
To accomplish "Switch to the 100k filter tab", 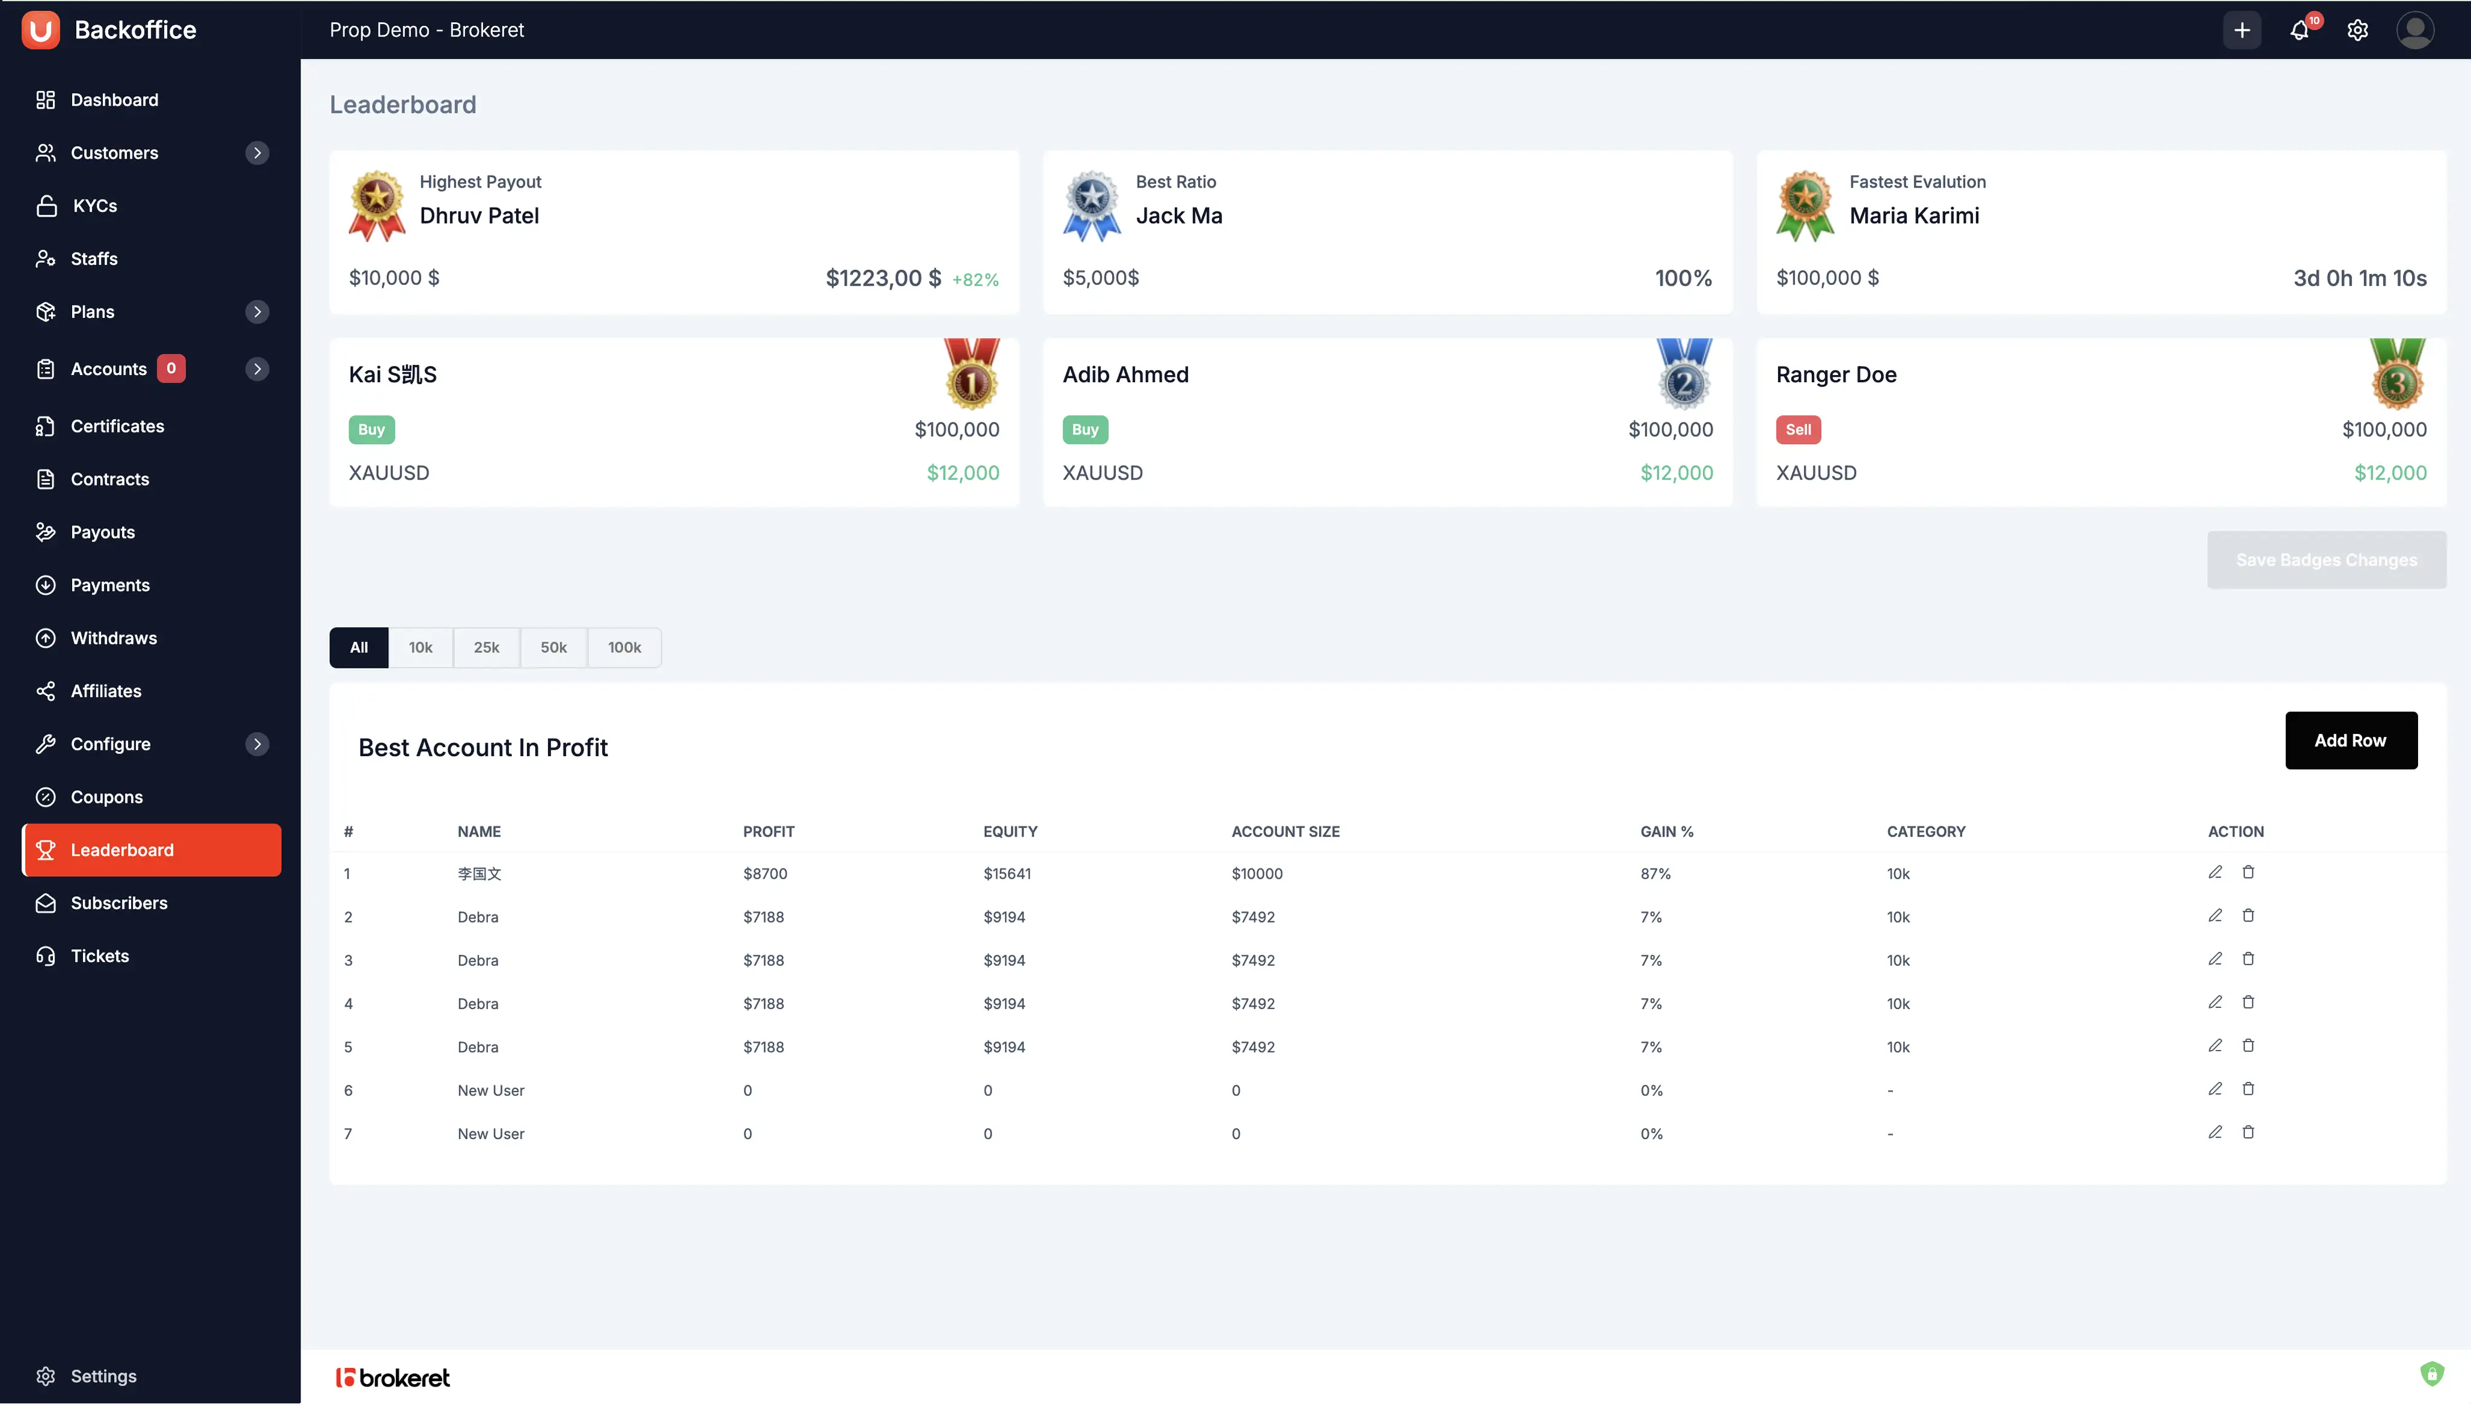I will (624, 647).
